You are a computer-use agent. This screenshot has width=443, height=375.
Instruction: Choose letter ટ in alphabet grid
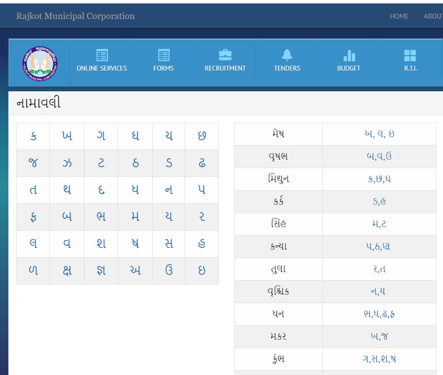[x=101, y=163]
